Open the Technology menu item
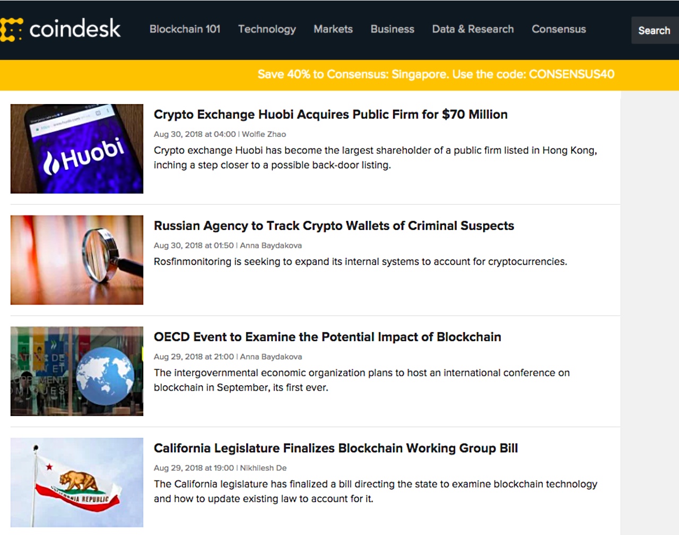This screenshot has height=535, width=679. (267, 29)
